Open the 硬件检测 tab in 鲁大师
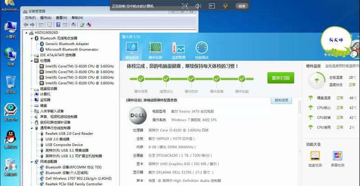The image size is (360, 186). click(155, 51)
